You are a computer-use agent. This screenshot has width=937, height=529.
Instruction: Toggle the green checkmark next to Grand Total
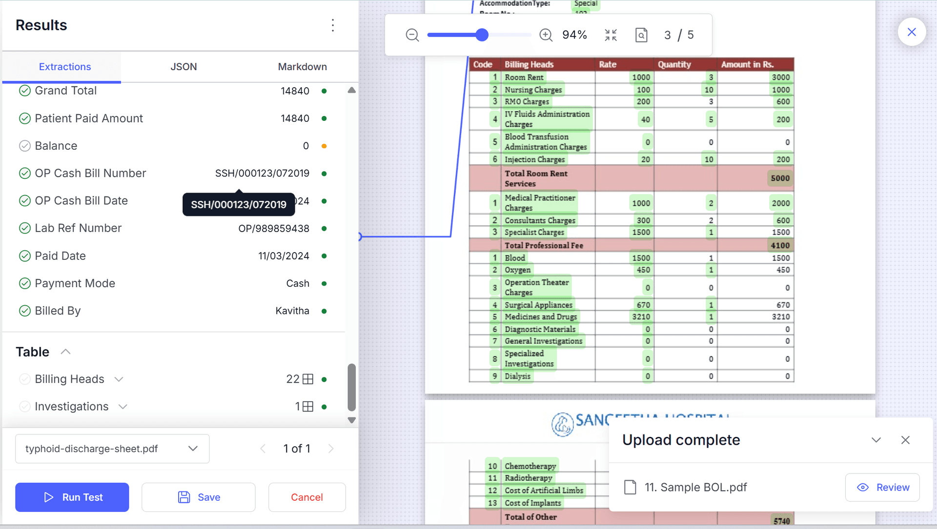(24, 90)
